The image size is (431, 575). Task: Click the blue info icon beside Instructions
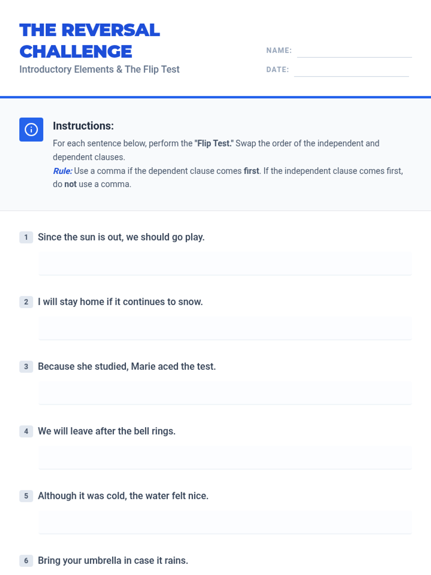point(31,129)
